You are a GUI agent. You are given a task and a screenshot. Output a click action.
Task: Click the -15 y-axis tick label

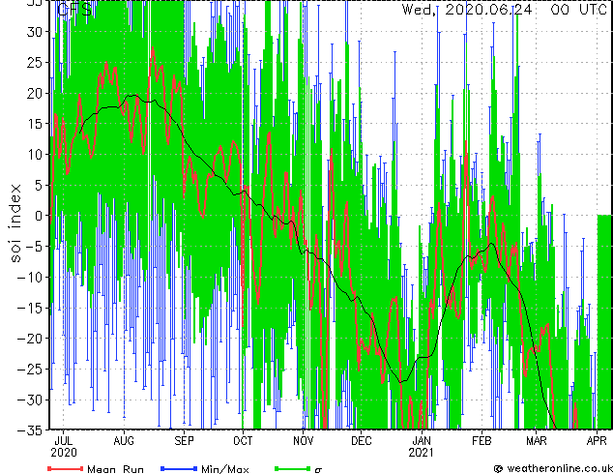[30, 308]
